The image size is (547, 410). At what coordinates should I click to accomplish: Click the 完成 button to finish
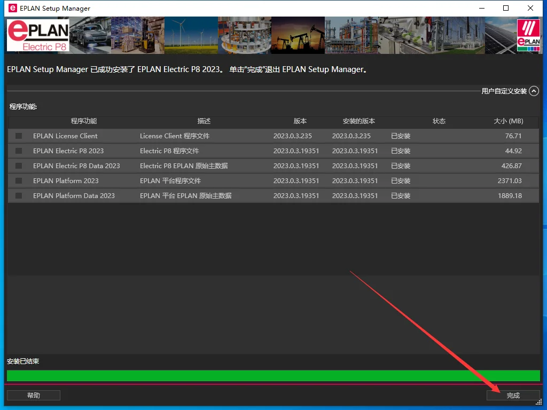[x=513, y=396]
